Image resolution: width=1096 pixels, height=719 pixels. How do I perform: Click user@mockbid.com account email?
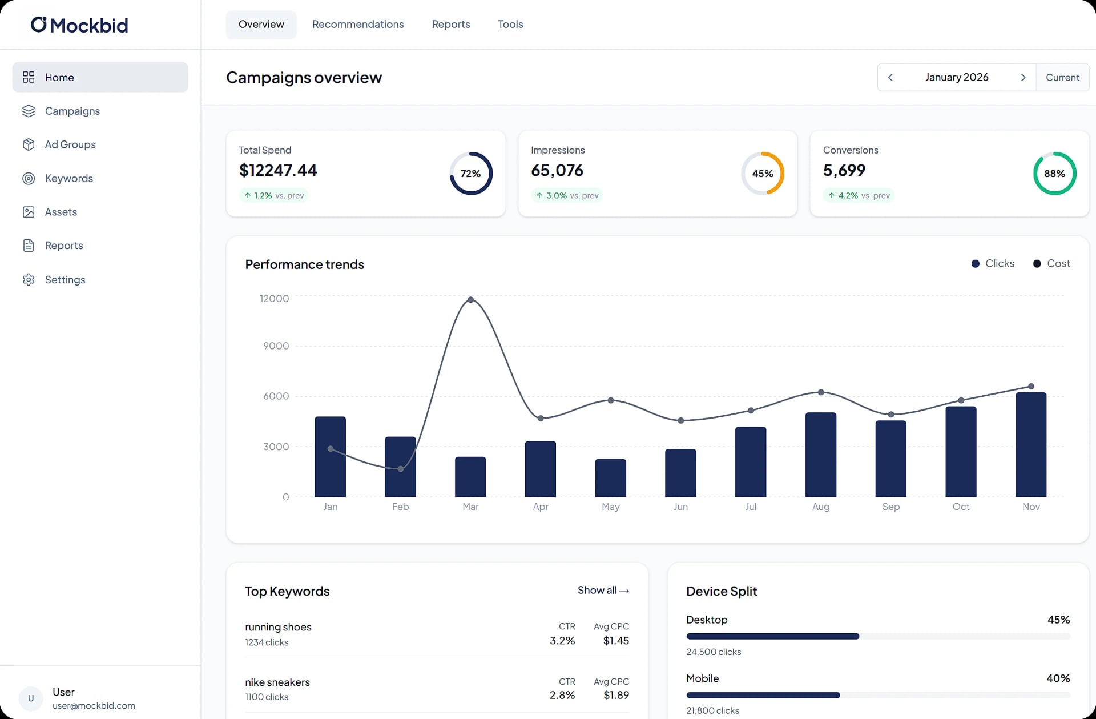pyautogui.click(x=94, y=706)
